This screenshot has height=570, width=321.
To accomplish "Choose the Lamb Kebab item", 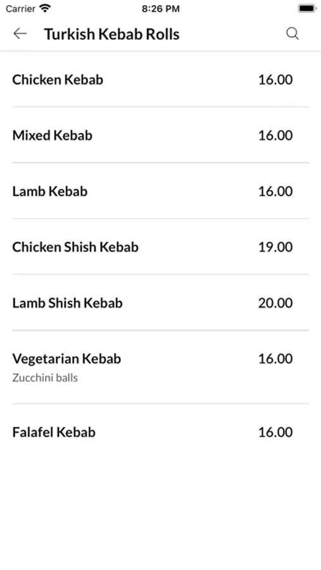I will (160, 191).
